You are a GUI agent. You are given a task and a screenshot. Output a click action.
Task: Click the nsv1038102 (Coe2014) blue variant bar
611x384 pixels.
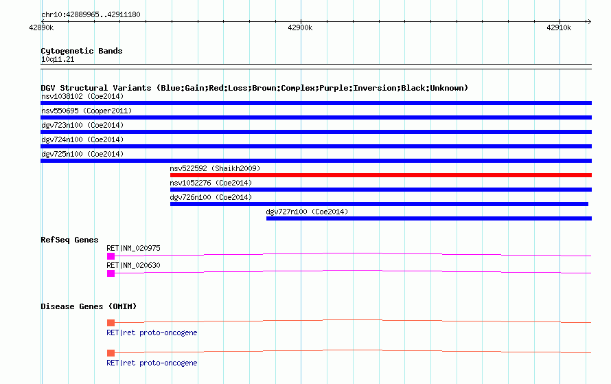pos(316,103)
